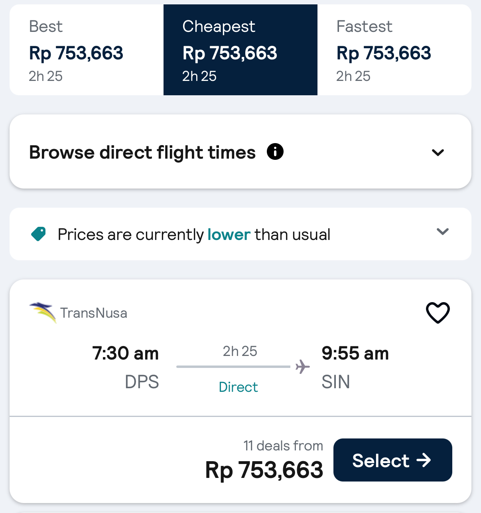Screen dimensions: 481x513
Task: Click the SIN destination airport code
Action: point(336,382)
